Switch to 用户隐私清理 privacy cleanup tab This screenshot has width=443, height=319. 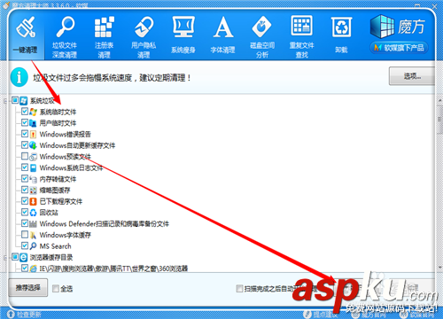144,37
